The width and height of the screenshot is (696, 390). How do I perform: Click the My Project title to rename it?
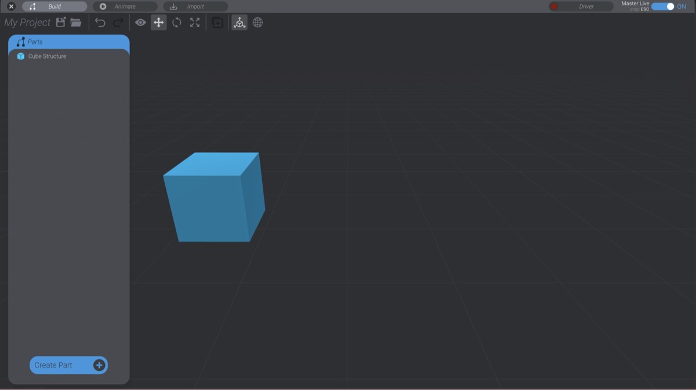[27, 22]
